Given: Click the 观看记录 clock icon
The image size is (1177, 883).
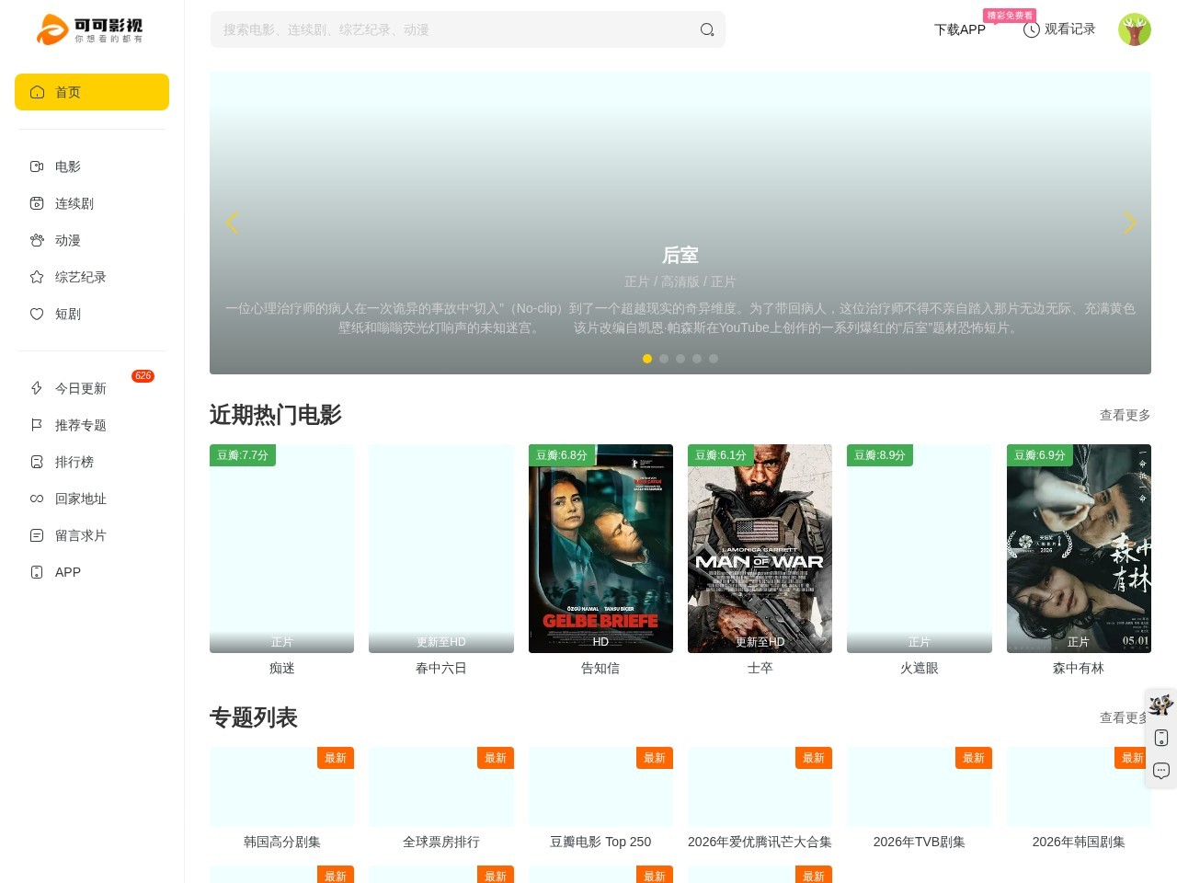Looking at the screenshot, I should coord(1032,29).
